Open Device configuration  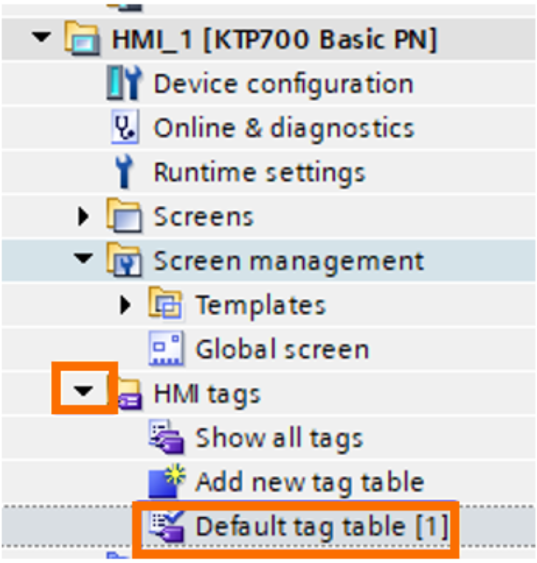pos(283,84)
